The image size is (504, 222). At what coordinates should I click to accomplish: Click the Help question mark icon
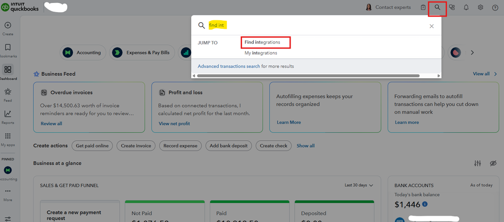[x=495, y=8]
